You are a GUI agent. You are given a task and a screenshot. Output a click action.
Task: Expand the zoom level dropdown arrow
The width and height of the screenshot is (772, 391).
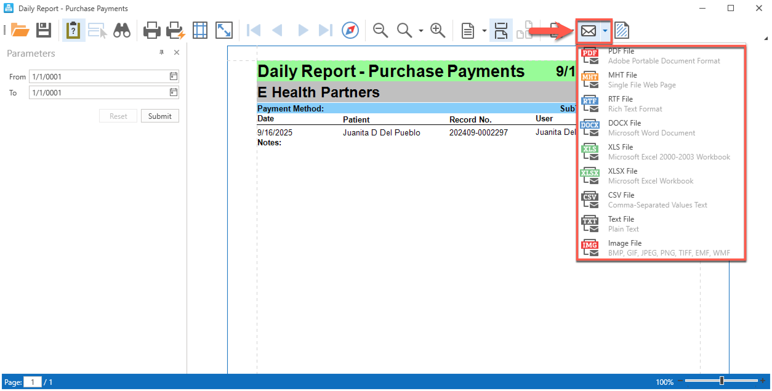421,30
